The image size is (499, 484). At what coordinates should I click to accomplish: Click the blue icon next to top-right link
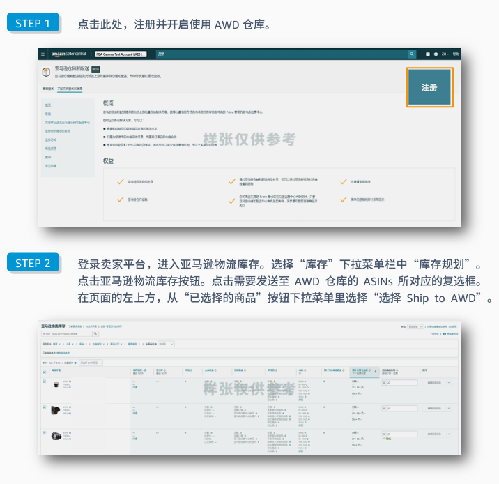(x=444, y=334)
